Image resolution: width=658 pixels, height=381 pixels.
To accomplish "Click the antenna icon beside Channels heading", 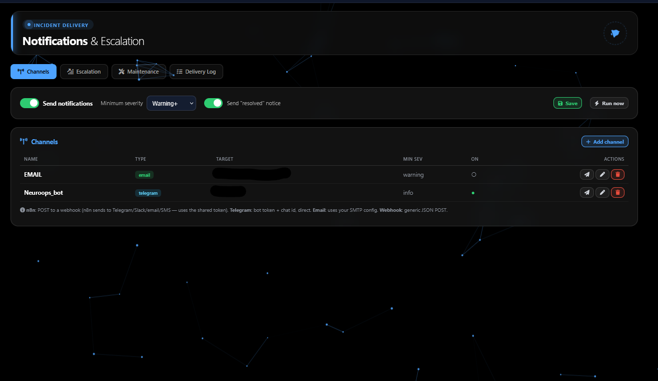I will pyautogui.click(x=24, y=142).
